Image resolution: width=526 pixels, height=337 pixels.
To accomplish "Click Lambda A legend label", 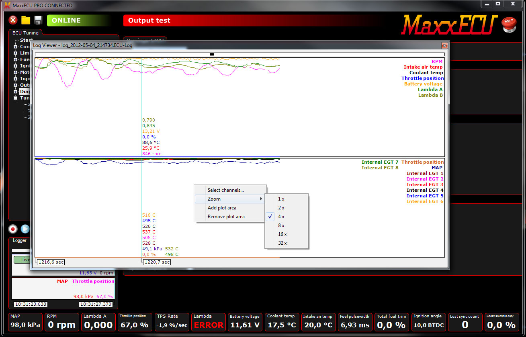I will click(430, 89).
